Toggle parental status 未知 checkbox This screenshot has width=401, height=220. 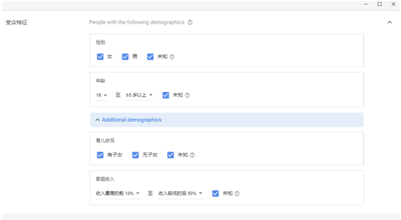(x=171, y=155)
